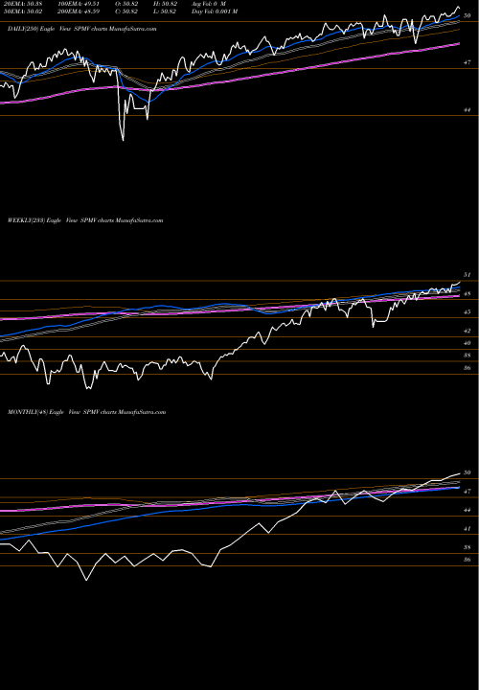
Task: Click the 41 axis label on monthly chart
Action: (x=468, y=529)
